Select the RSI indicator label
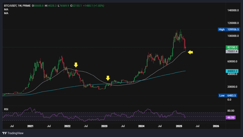 click(6, 109)
